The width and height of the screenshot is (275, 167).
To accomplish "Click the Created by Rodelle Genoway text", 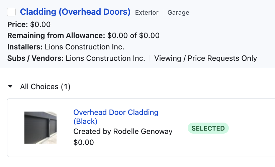I will click(x=123, y=132).
